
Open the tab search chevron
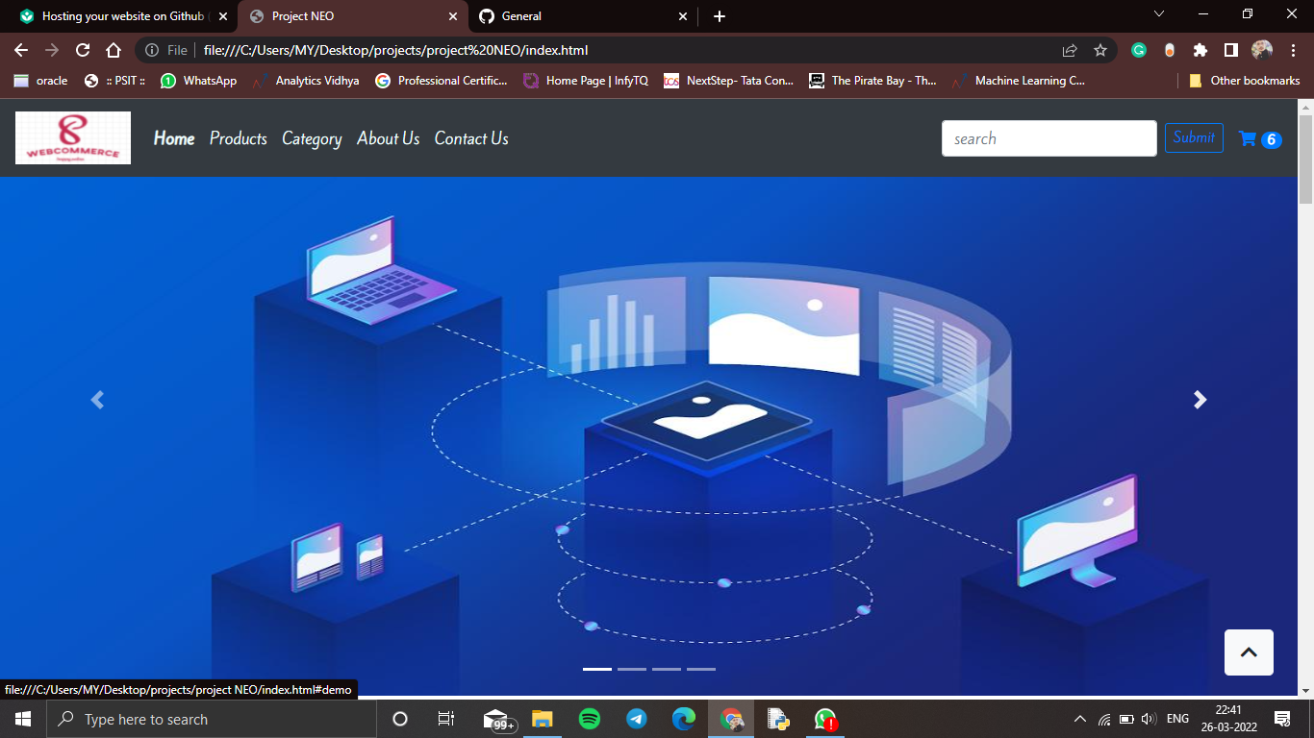coord(1159,14)
